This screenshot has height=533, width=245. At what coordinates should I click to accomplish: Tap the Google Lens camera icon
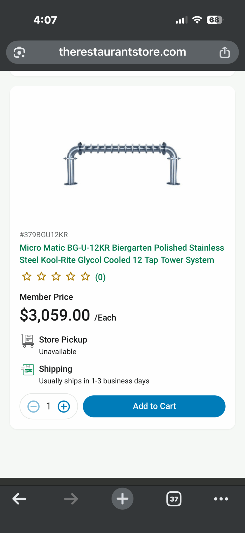coord(19,52)
